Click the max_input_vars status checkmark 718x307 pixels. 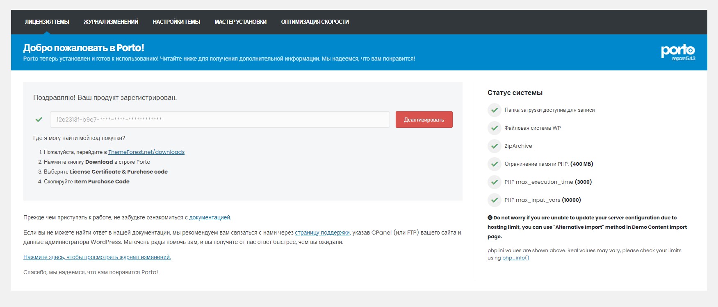coord(494,200)
